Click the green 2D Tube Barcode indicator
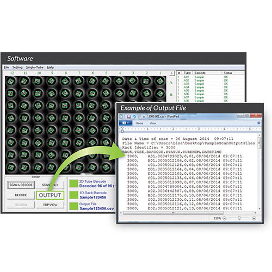 pos(73,183)
